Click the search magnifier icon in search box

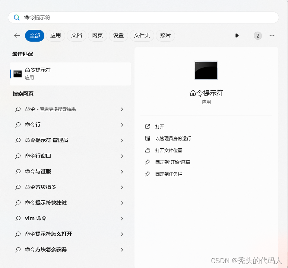click(17, 17)
